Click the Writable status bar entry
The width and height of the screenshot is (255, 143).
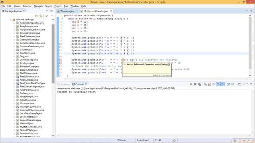122,140
